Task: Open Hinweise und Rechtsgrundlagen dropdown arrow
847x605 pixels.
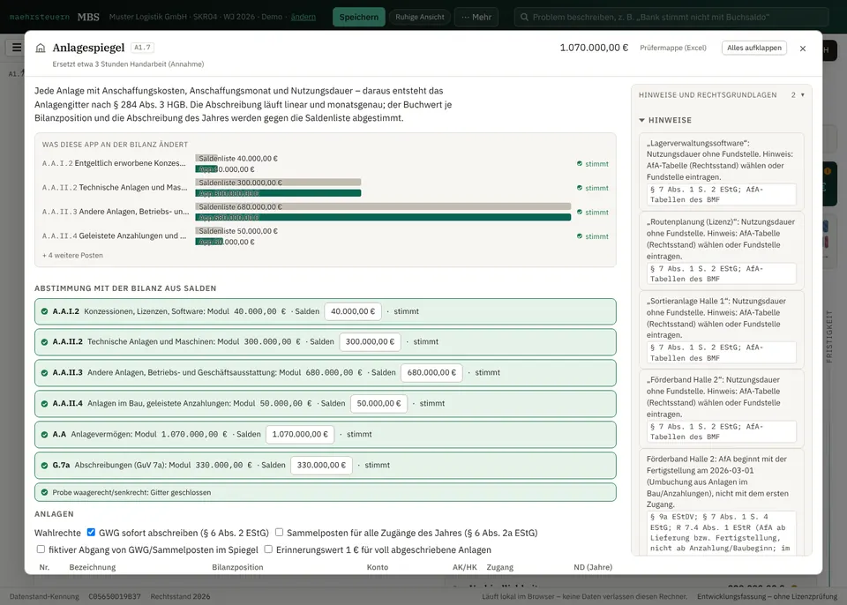Action: [x=803, y=95]
